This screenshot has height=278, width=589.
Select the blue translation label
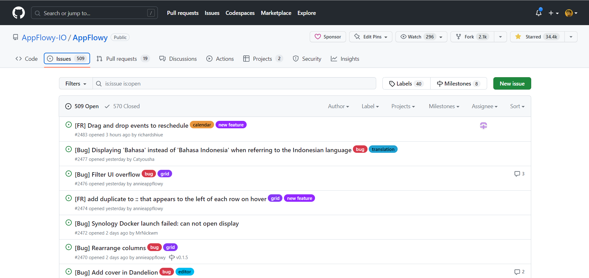pos(383,149)
